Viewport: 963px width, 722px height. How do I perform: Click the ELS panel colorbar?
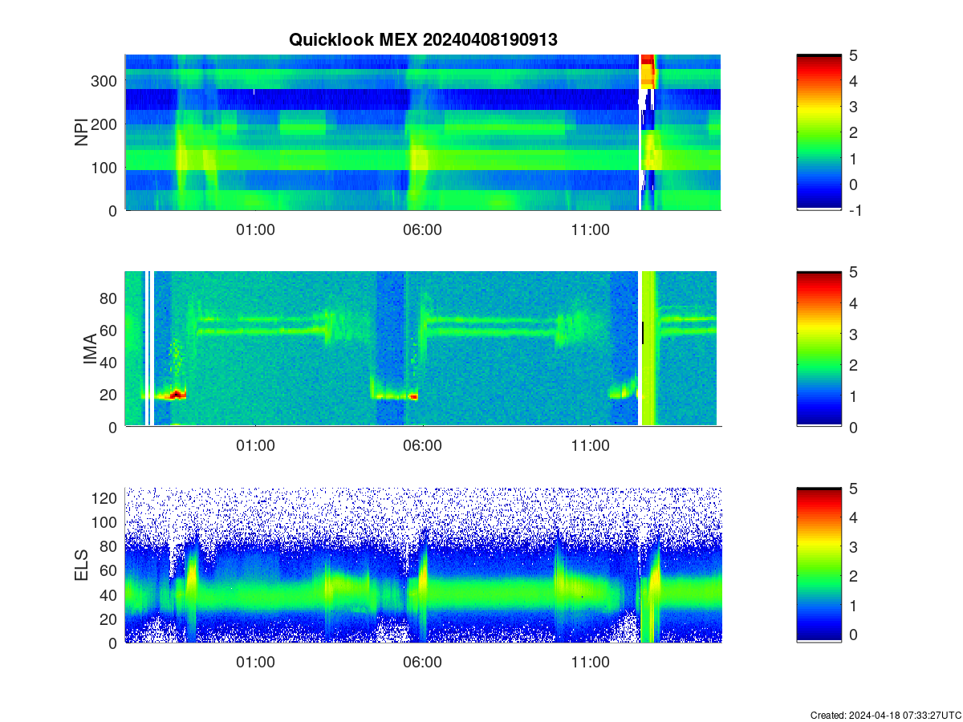(x=819, y=565)
